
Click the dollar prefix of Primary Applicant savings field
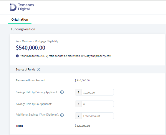(x=78, y=92)
